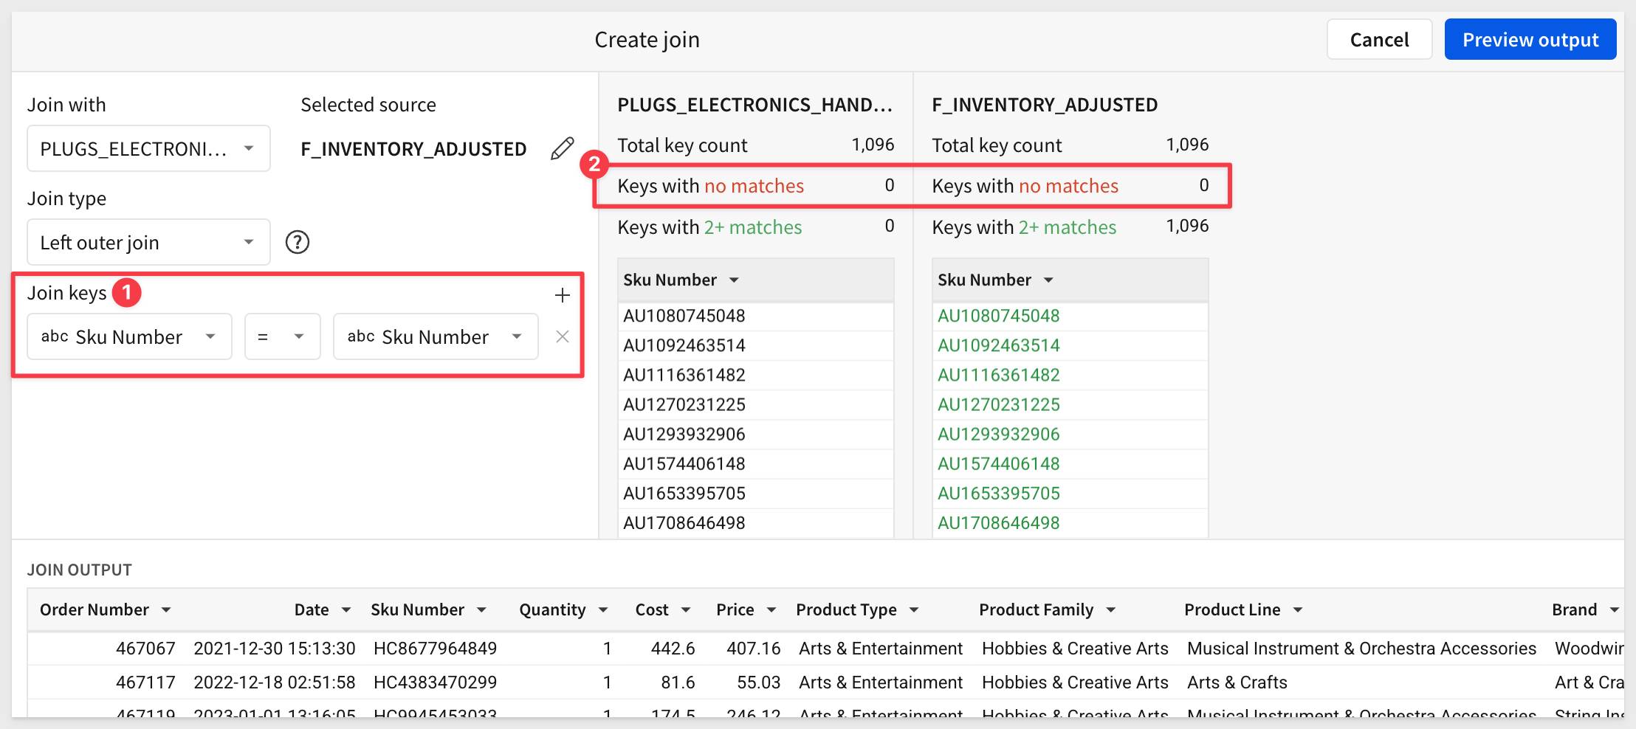Open Product Type column menu arrow
This screenshot has height=729, width=1636.
point(914,610)
